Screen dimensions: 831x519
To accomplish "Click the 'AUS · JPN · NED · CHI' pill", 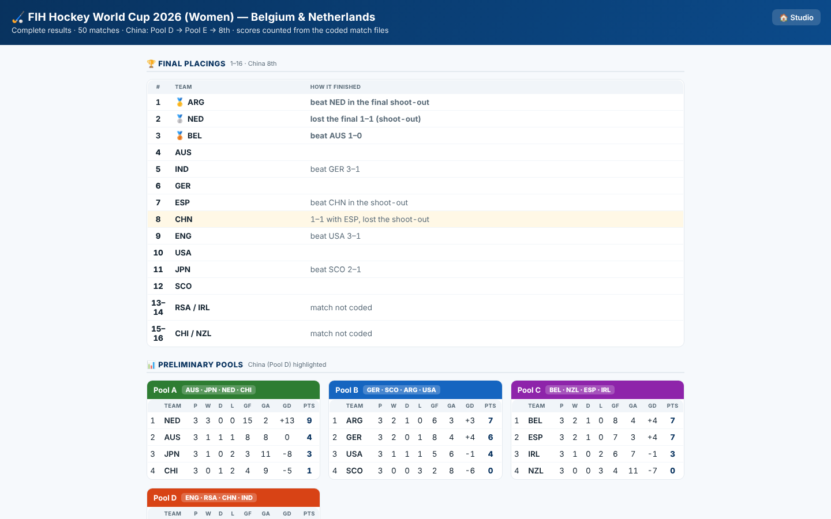I will pos(219,390).
